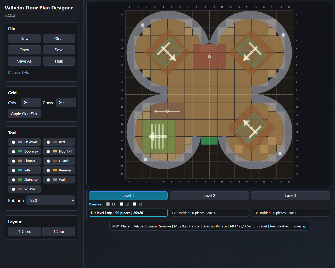Viewport: 335px width, 268px height.
Task: Open the Help button
Action: [59, 61]
